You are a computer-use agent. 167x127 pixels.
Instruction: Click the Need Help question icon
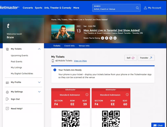7,109
